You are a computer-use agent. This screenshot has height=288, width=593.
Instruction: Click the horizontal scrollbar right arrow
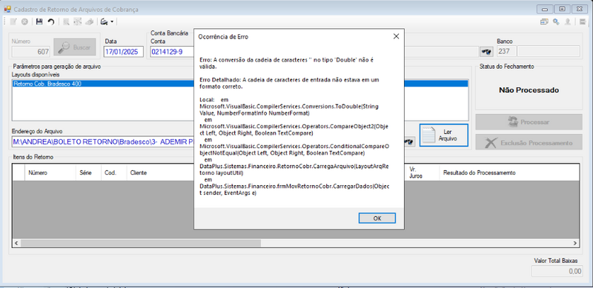(575, 243)
